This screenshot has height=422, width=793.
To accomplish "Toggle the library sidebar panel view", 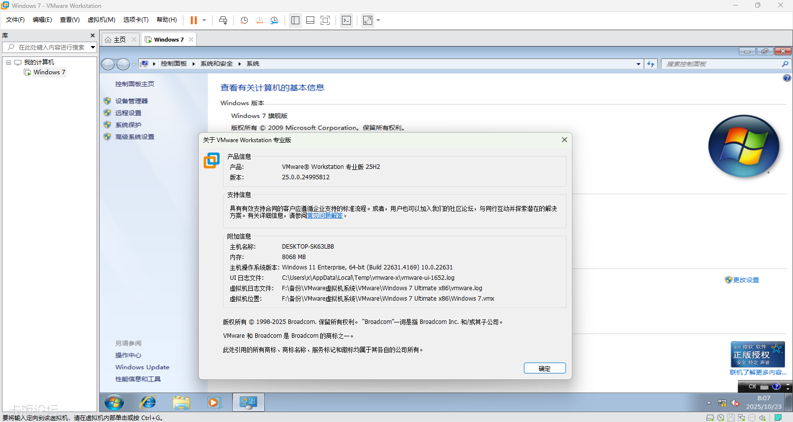I will point(295,20).
